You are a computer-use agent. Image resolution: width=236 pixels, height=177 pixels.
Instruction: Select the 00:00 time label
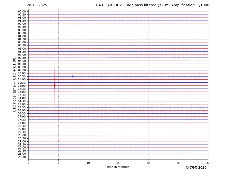[22, 11]
